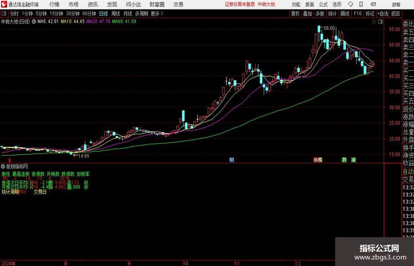Click the 中岩大地(日线) chart title
The image size is (414, 266).
[x=16, y=21]
